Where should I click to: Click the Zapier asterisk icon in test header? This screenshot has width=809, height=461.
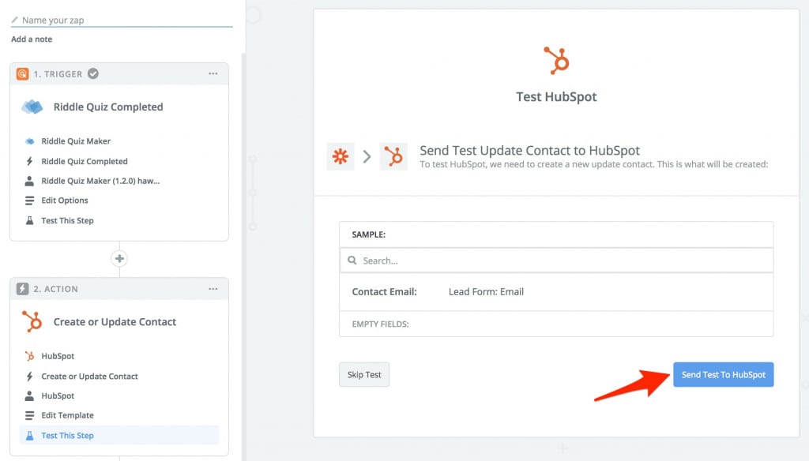point(341,156)
